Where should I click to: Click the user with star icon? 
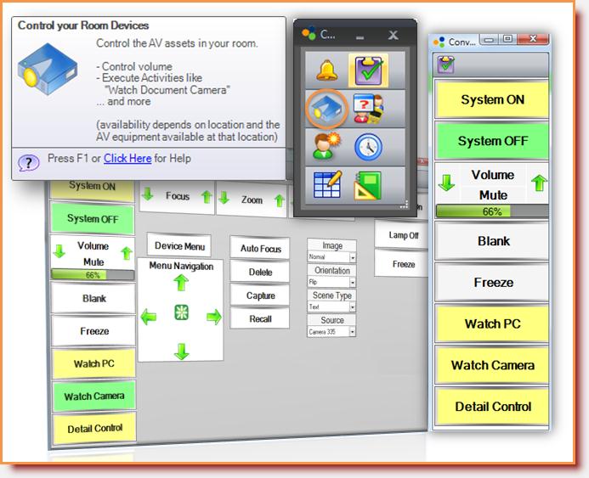tap(326, 146)
